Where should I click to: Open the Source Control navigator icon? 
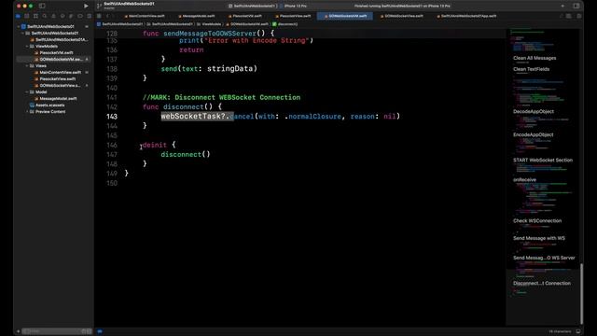[27, 16]
